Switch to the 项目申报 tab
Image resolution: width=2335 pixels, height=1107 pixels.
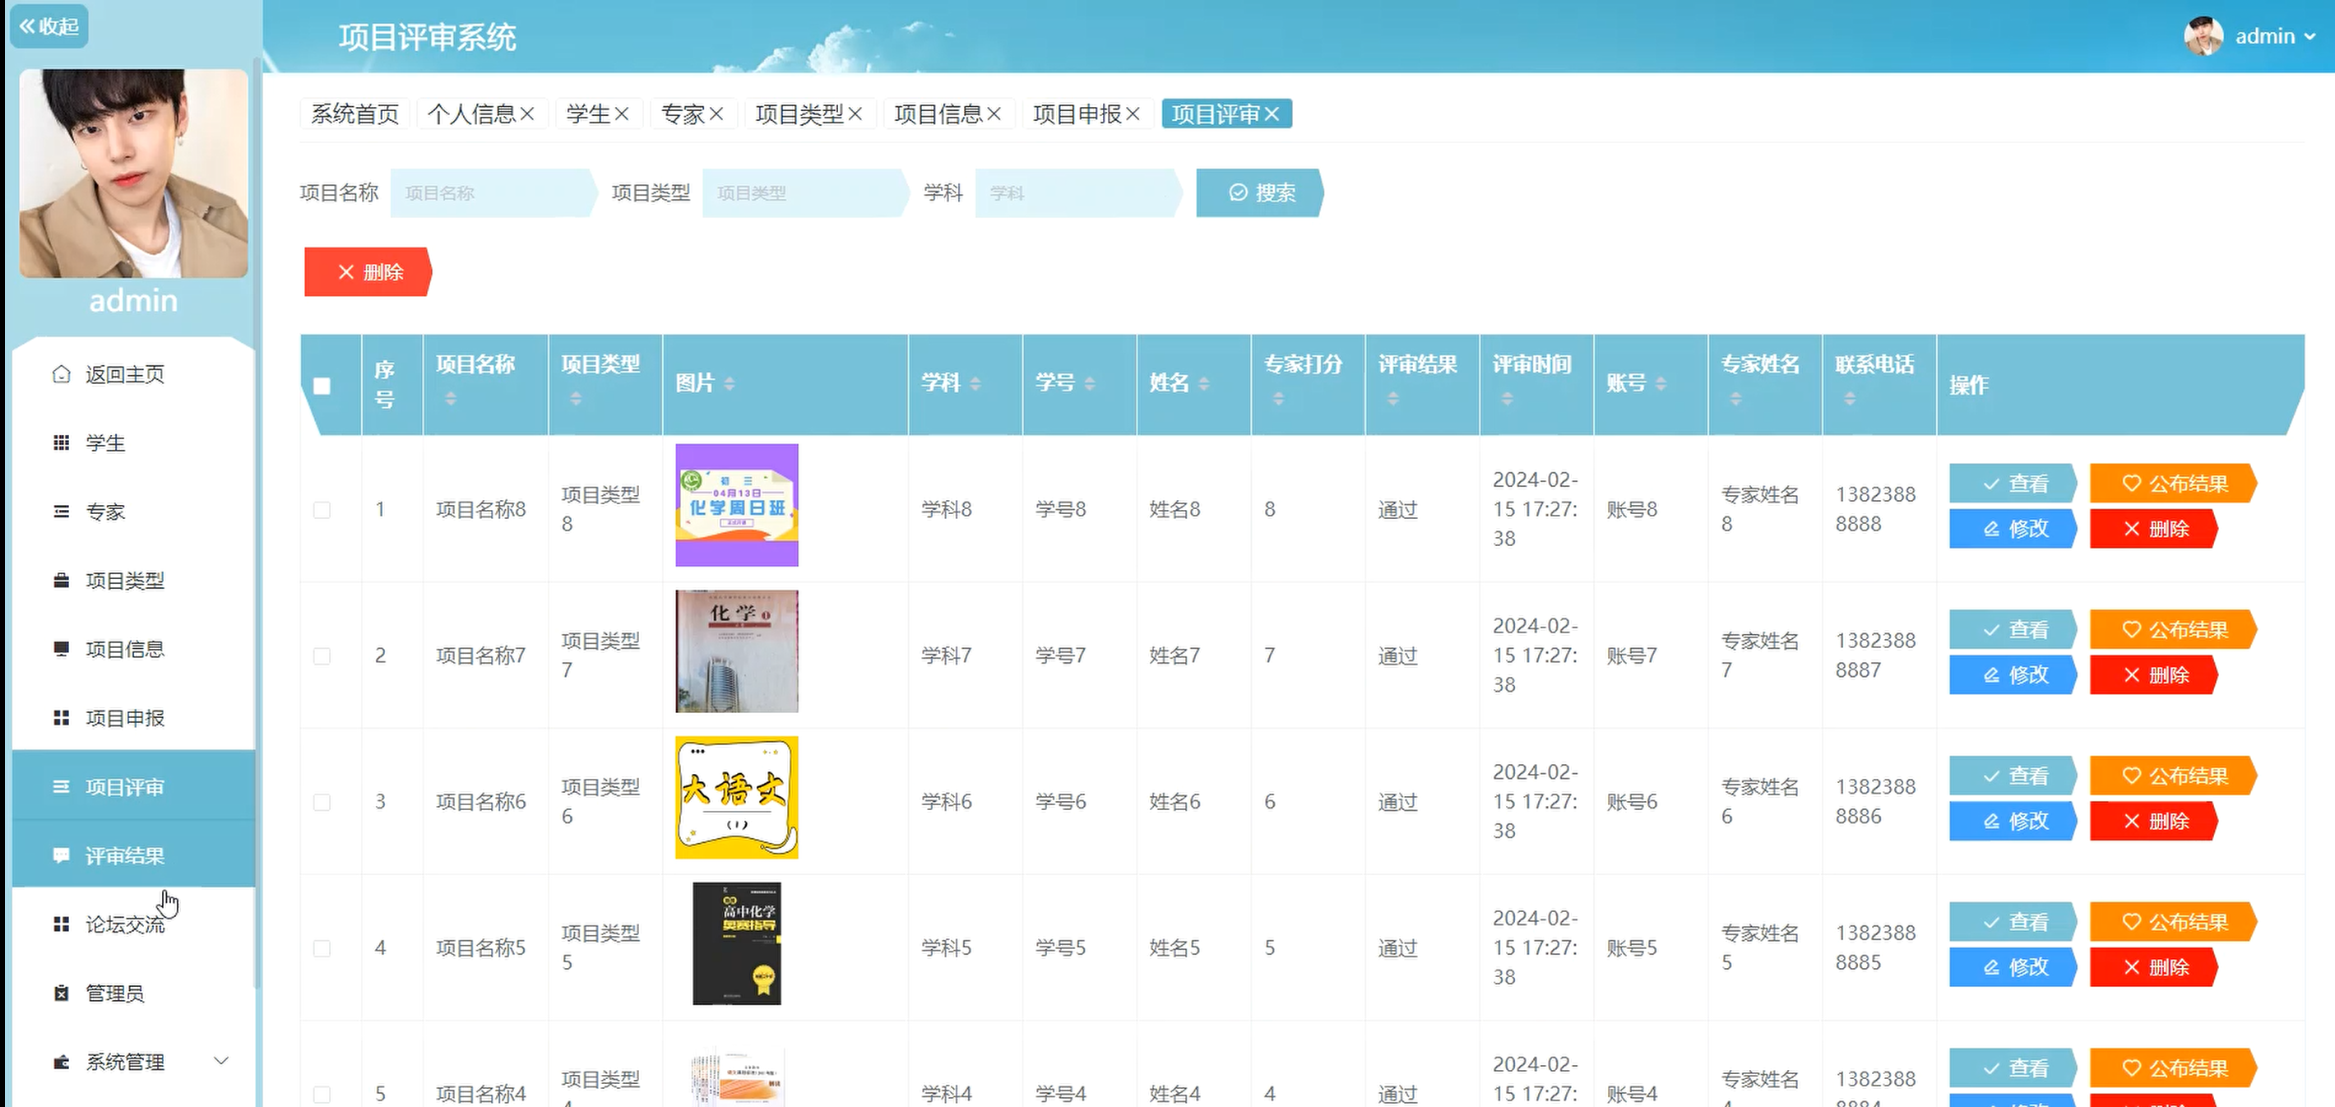(x=1076, y=114)
